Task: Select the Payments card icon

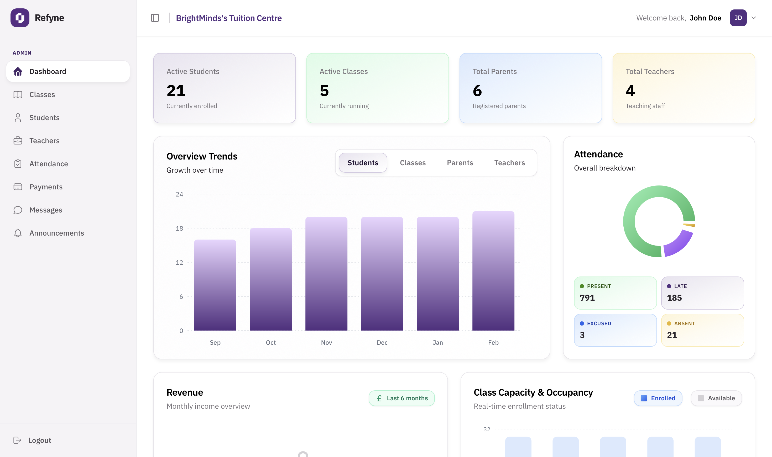Action: [x=18, y=187]
